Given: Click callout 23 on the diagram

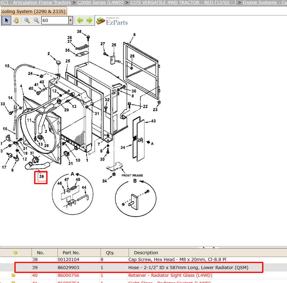Looking at the screenshot, I should pyautogui.click(x=155, y=110).
